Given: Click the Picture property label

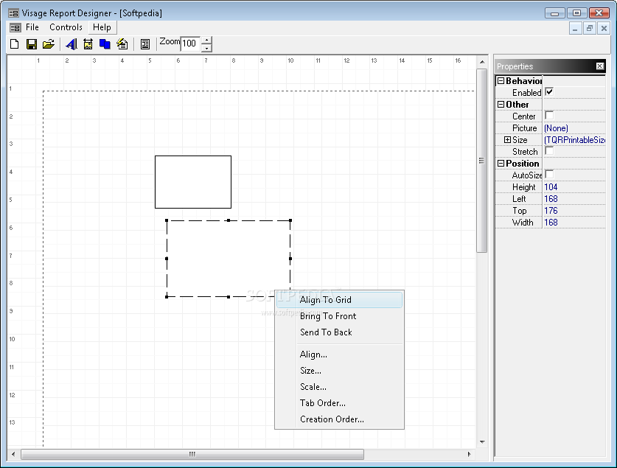Looking at the screenshot, I should [x=525, y=128].
